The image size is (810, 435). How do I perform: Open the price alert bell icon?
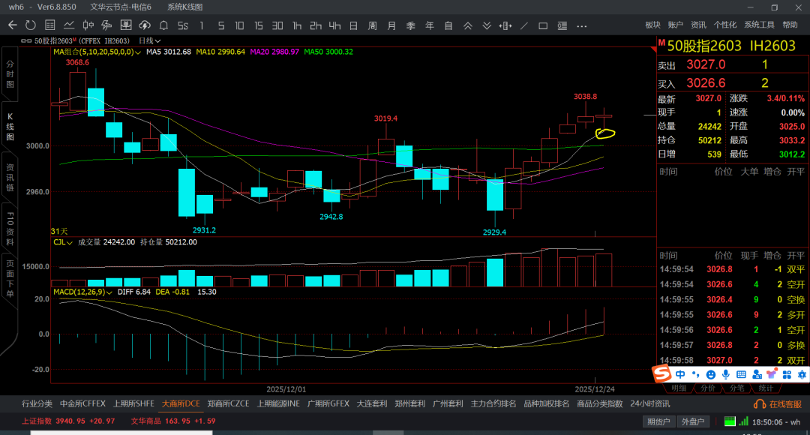163,25
